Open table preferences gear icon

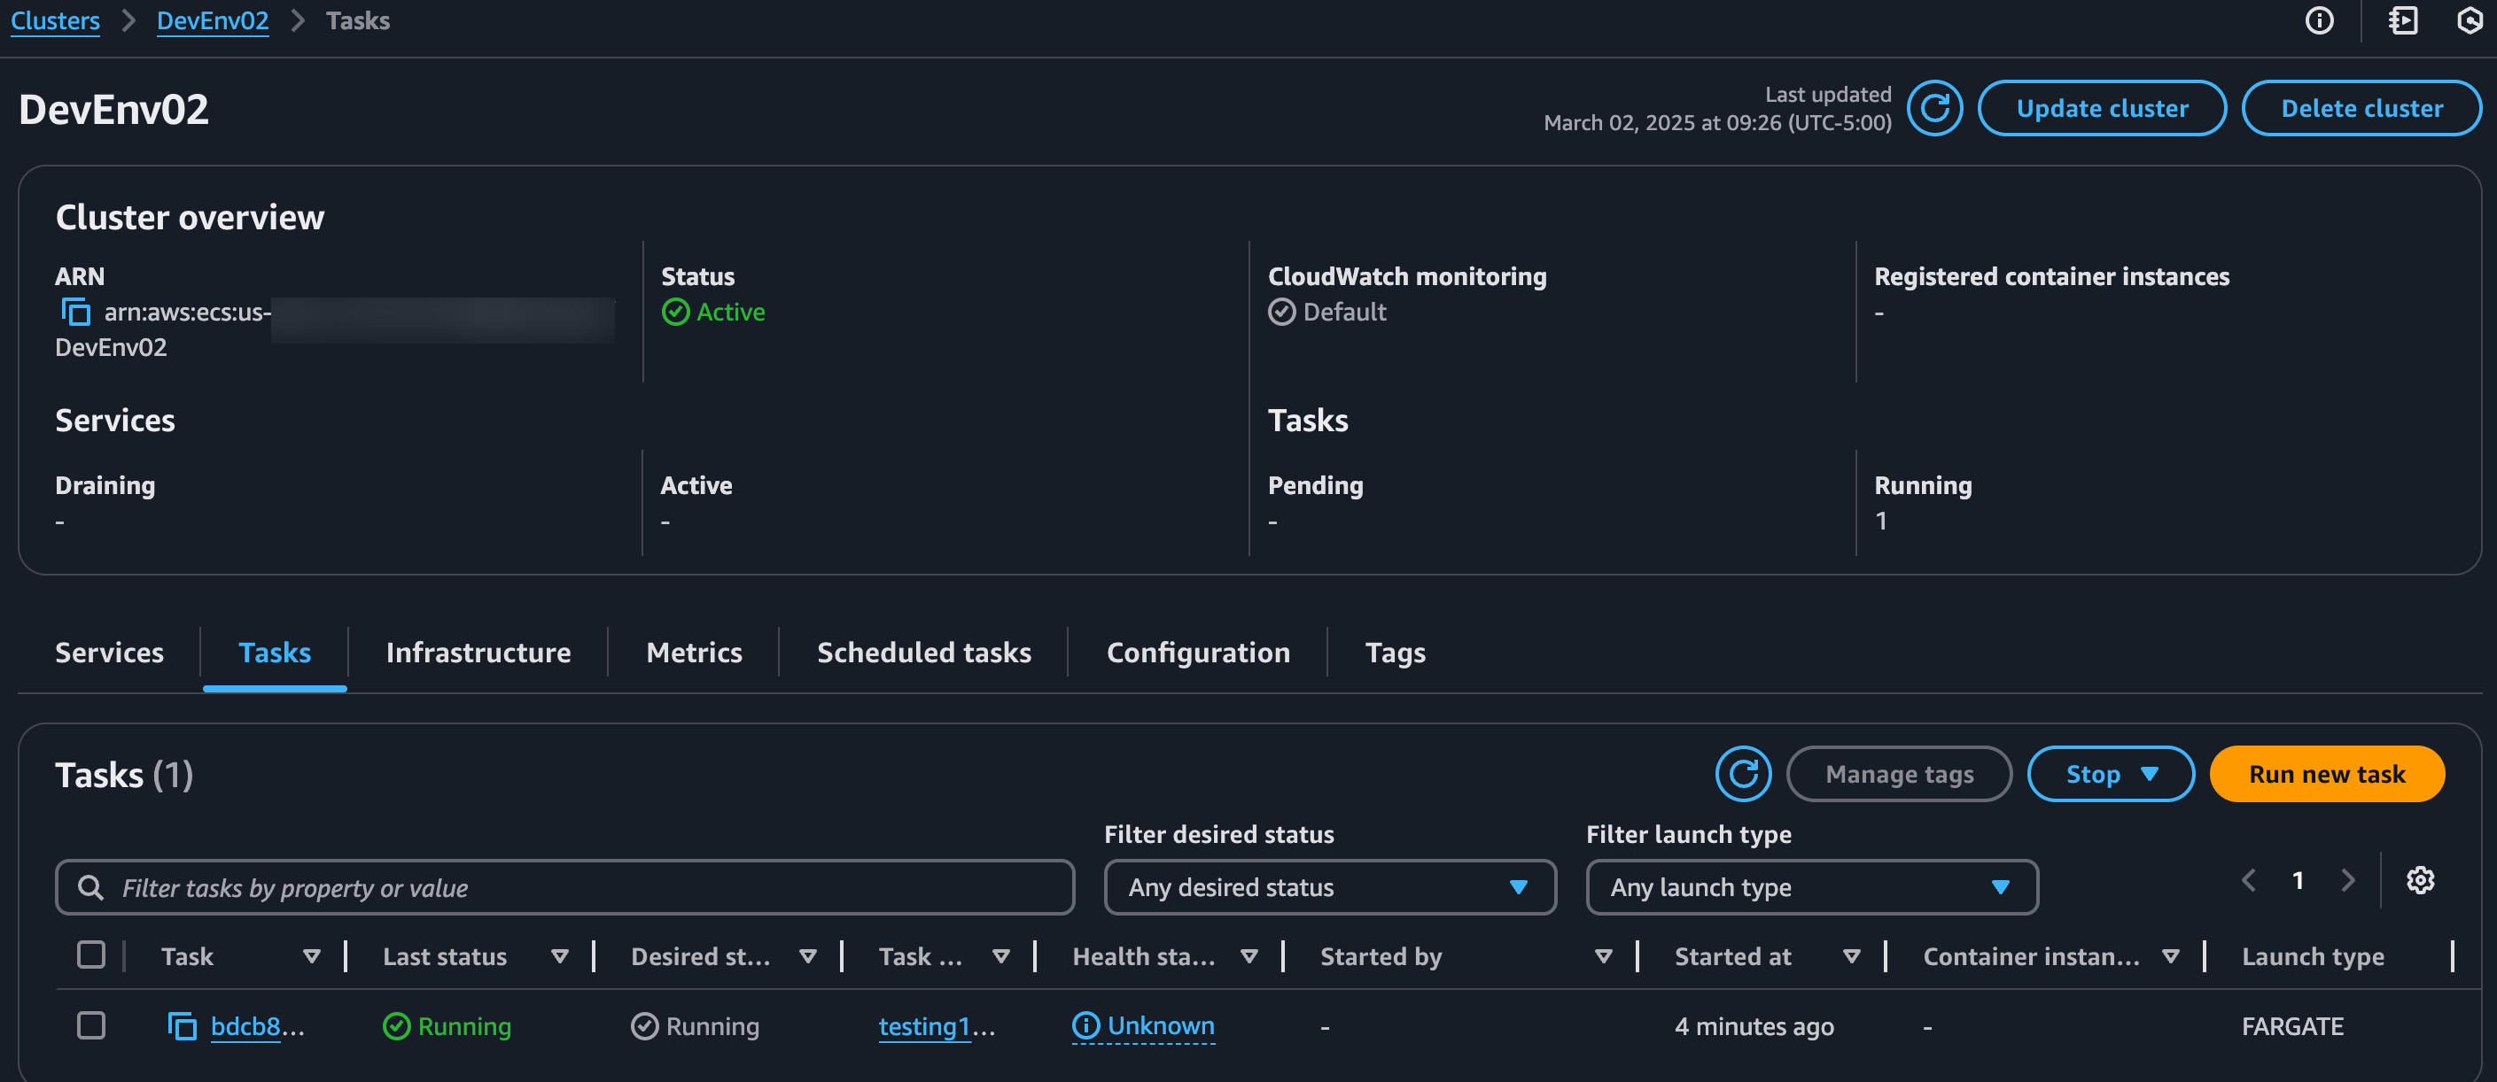[2419, 879]
